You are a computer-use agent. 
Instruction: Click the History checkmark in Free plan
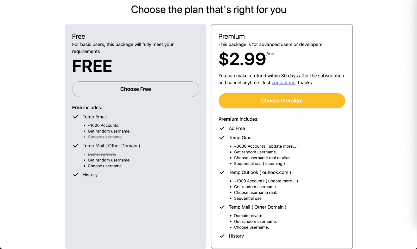pyautogui.click(x=76, y=175)
